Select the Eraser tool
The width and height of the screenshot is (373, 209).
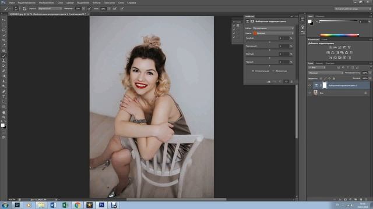[x=3, y=71]
